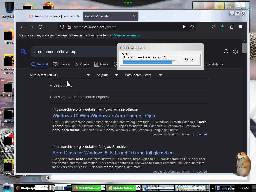This screenshot has width=256, height=192.
Task: Go back to the previous page
Action: [x=22, y=27]
